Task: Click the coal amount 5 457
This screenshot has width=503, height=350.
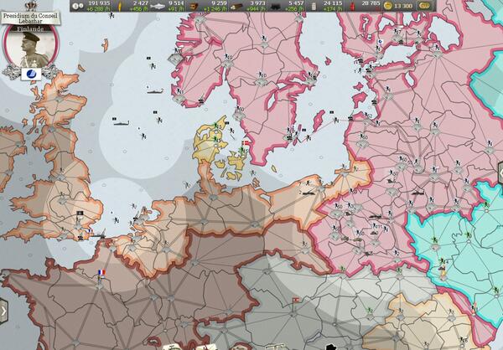Action: pyautogui.click(x=296, y=3)
